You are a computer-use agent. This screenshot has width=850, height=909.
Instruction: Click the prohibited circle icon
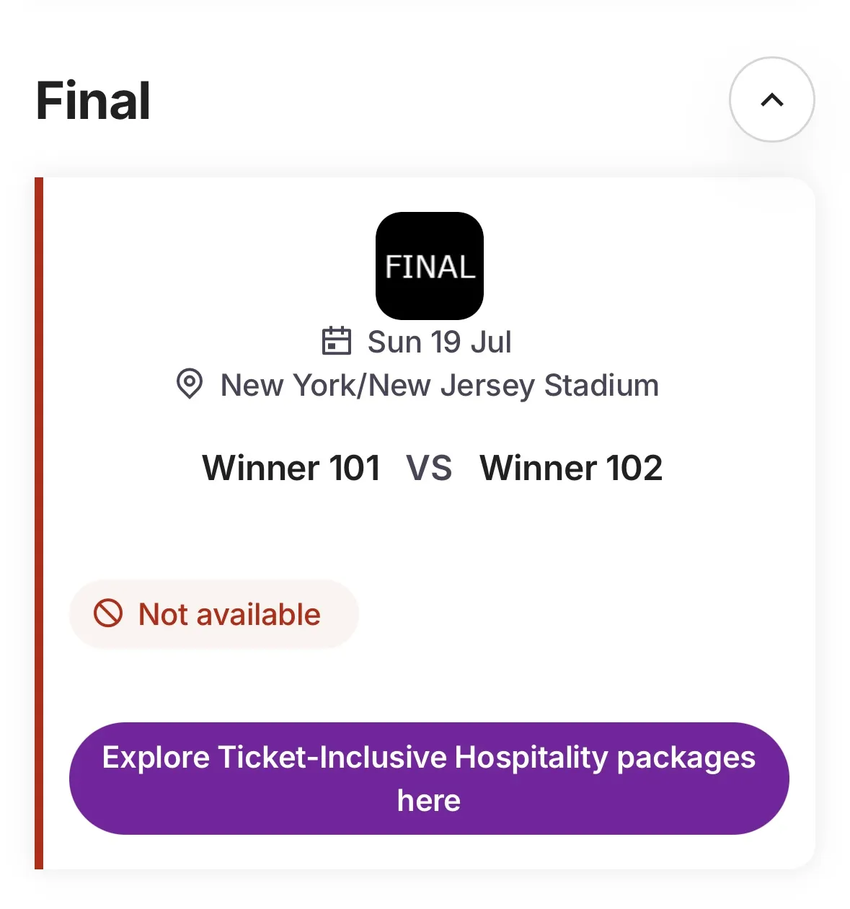(x=108, y=614)
